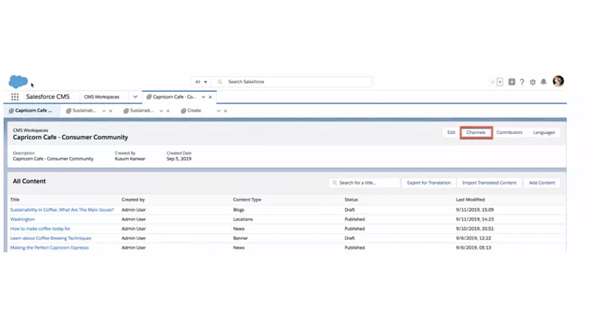Click the 9/11/2019, 15:09 modified date
Viewport: 592px width, 333px height.
(474, 210)
